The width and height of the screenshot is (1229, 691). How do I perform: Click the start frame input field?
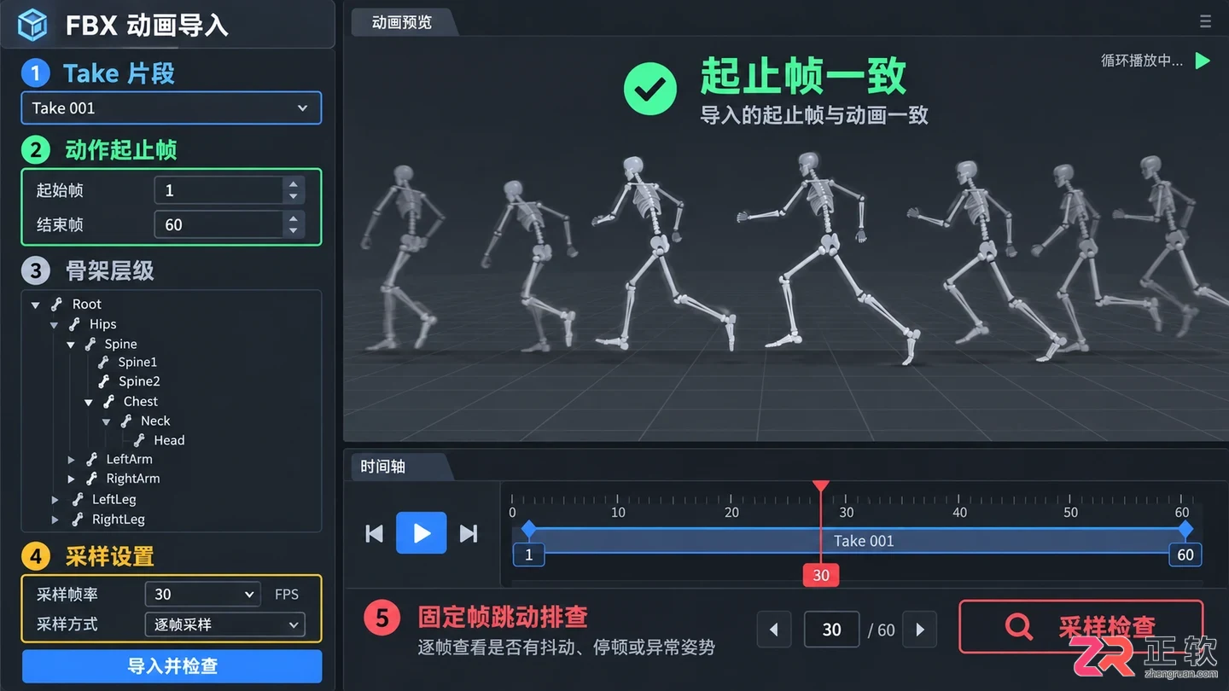[x=229, y=190]
